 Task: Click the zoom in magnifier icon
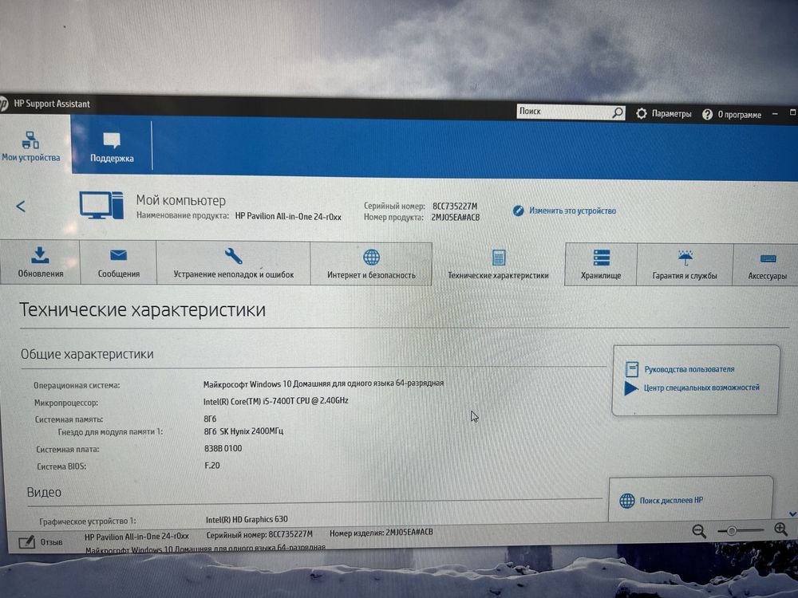point(781,529)
